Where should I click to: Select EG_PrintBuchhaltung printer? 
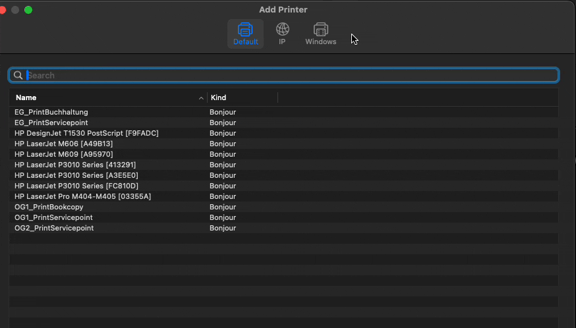[51, 112]
